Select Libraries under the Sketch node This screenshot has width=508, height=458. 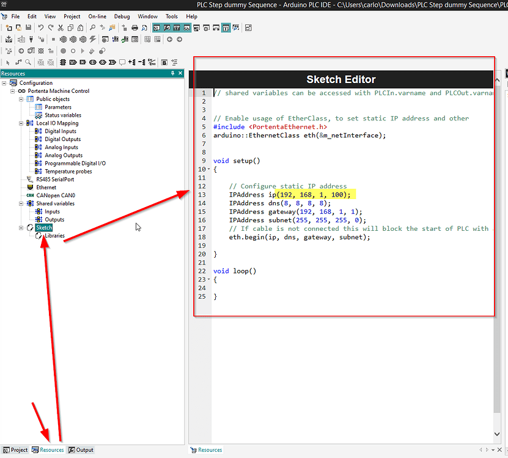(x=55, y=235)
